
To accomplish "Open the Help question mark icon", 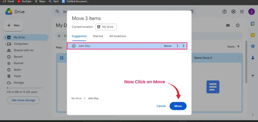I will click(x=224, y=12).
